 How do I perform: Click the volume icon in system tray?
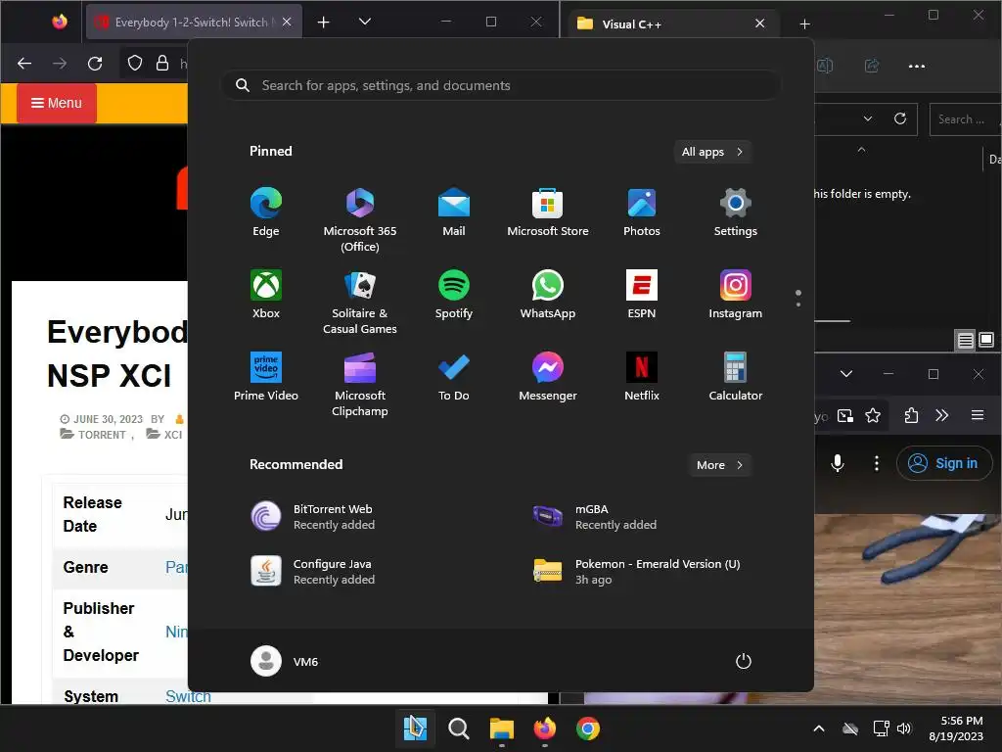click(x=903, y=728)
